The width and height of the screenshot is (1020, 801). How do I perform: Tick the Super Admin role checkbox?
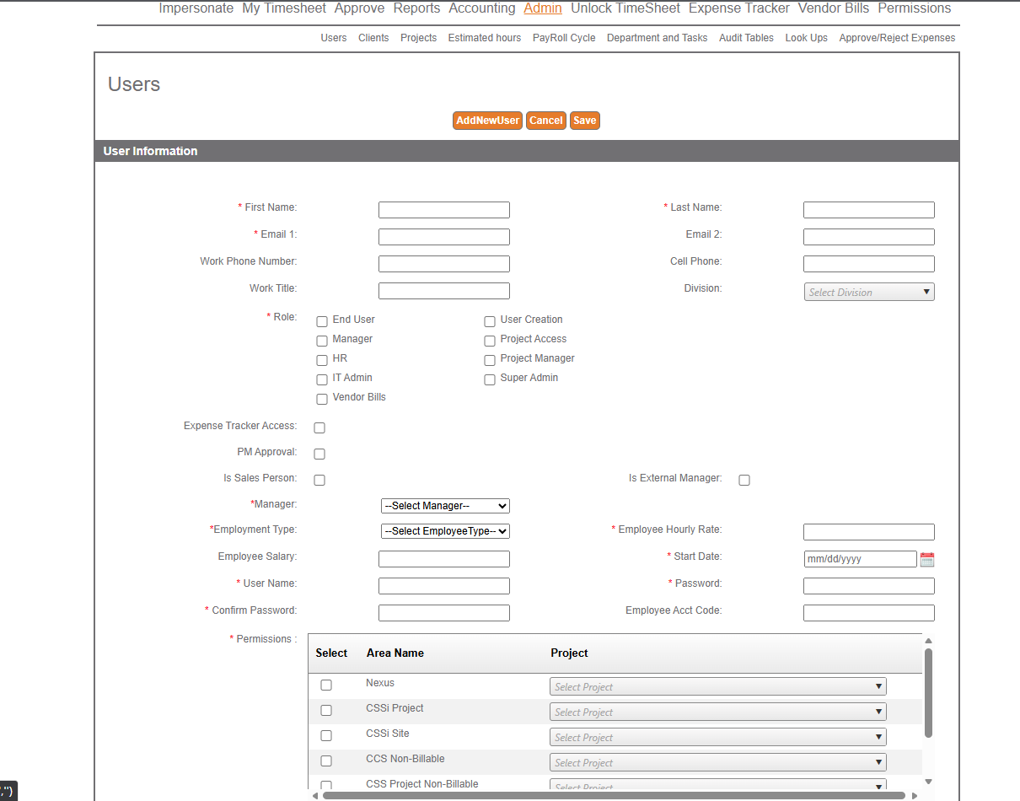pyautogui.click(x=490, y=379)
